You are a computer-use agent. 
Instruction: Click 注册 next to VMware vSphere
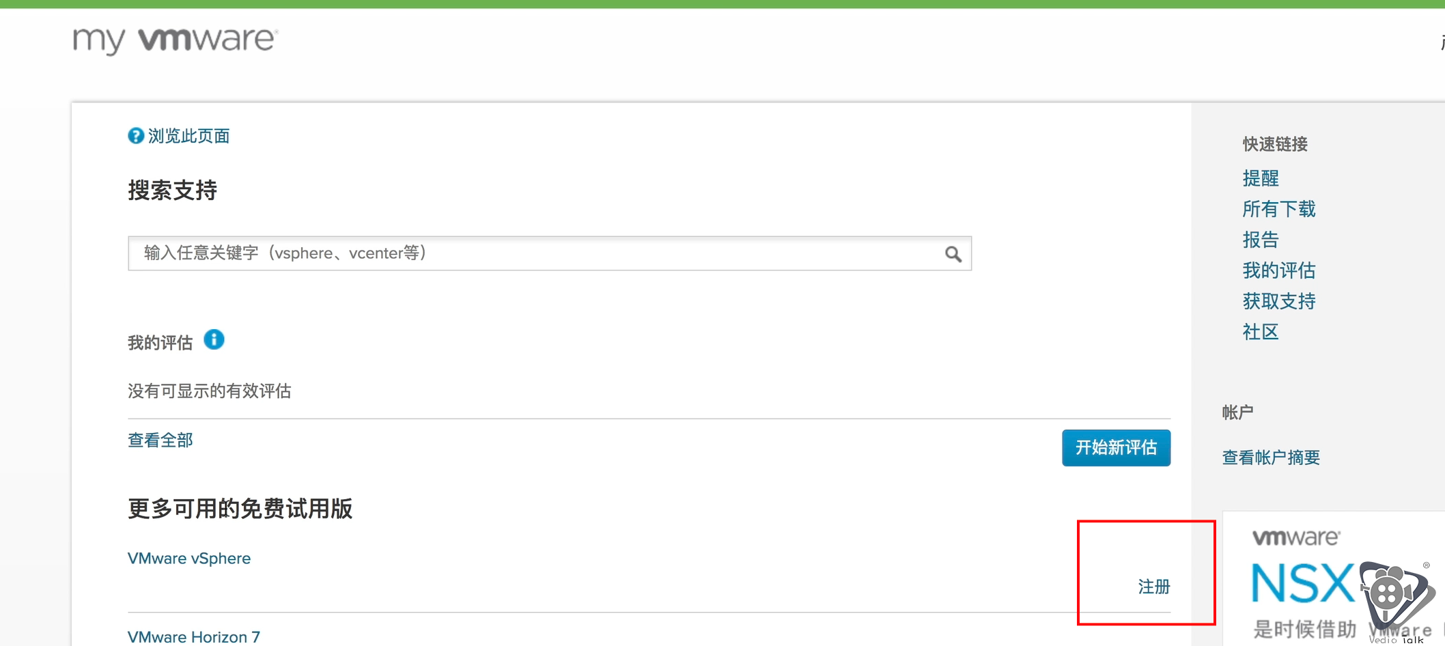[1154, 587]
